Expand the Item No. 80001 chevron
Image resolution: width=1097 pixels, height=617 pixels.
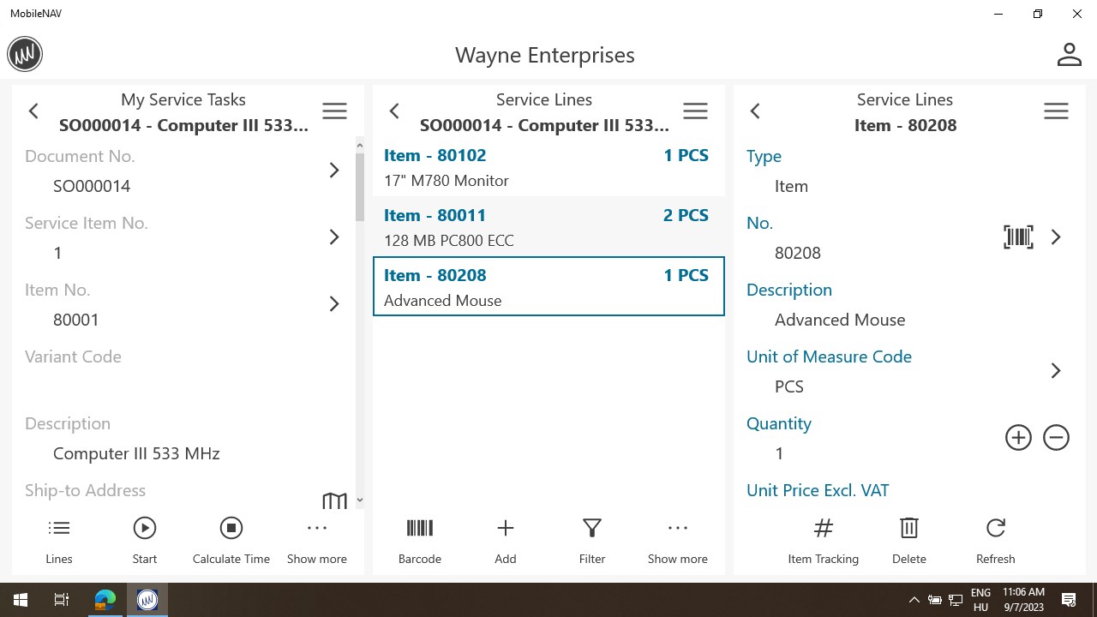point(334,304)
